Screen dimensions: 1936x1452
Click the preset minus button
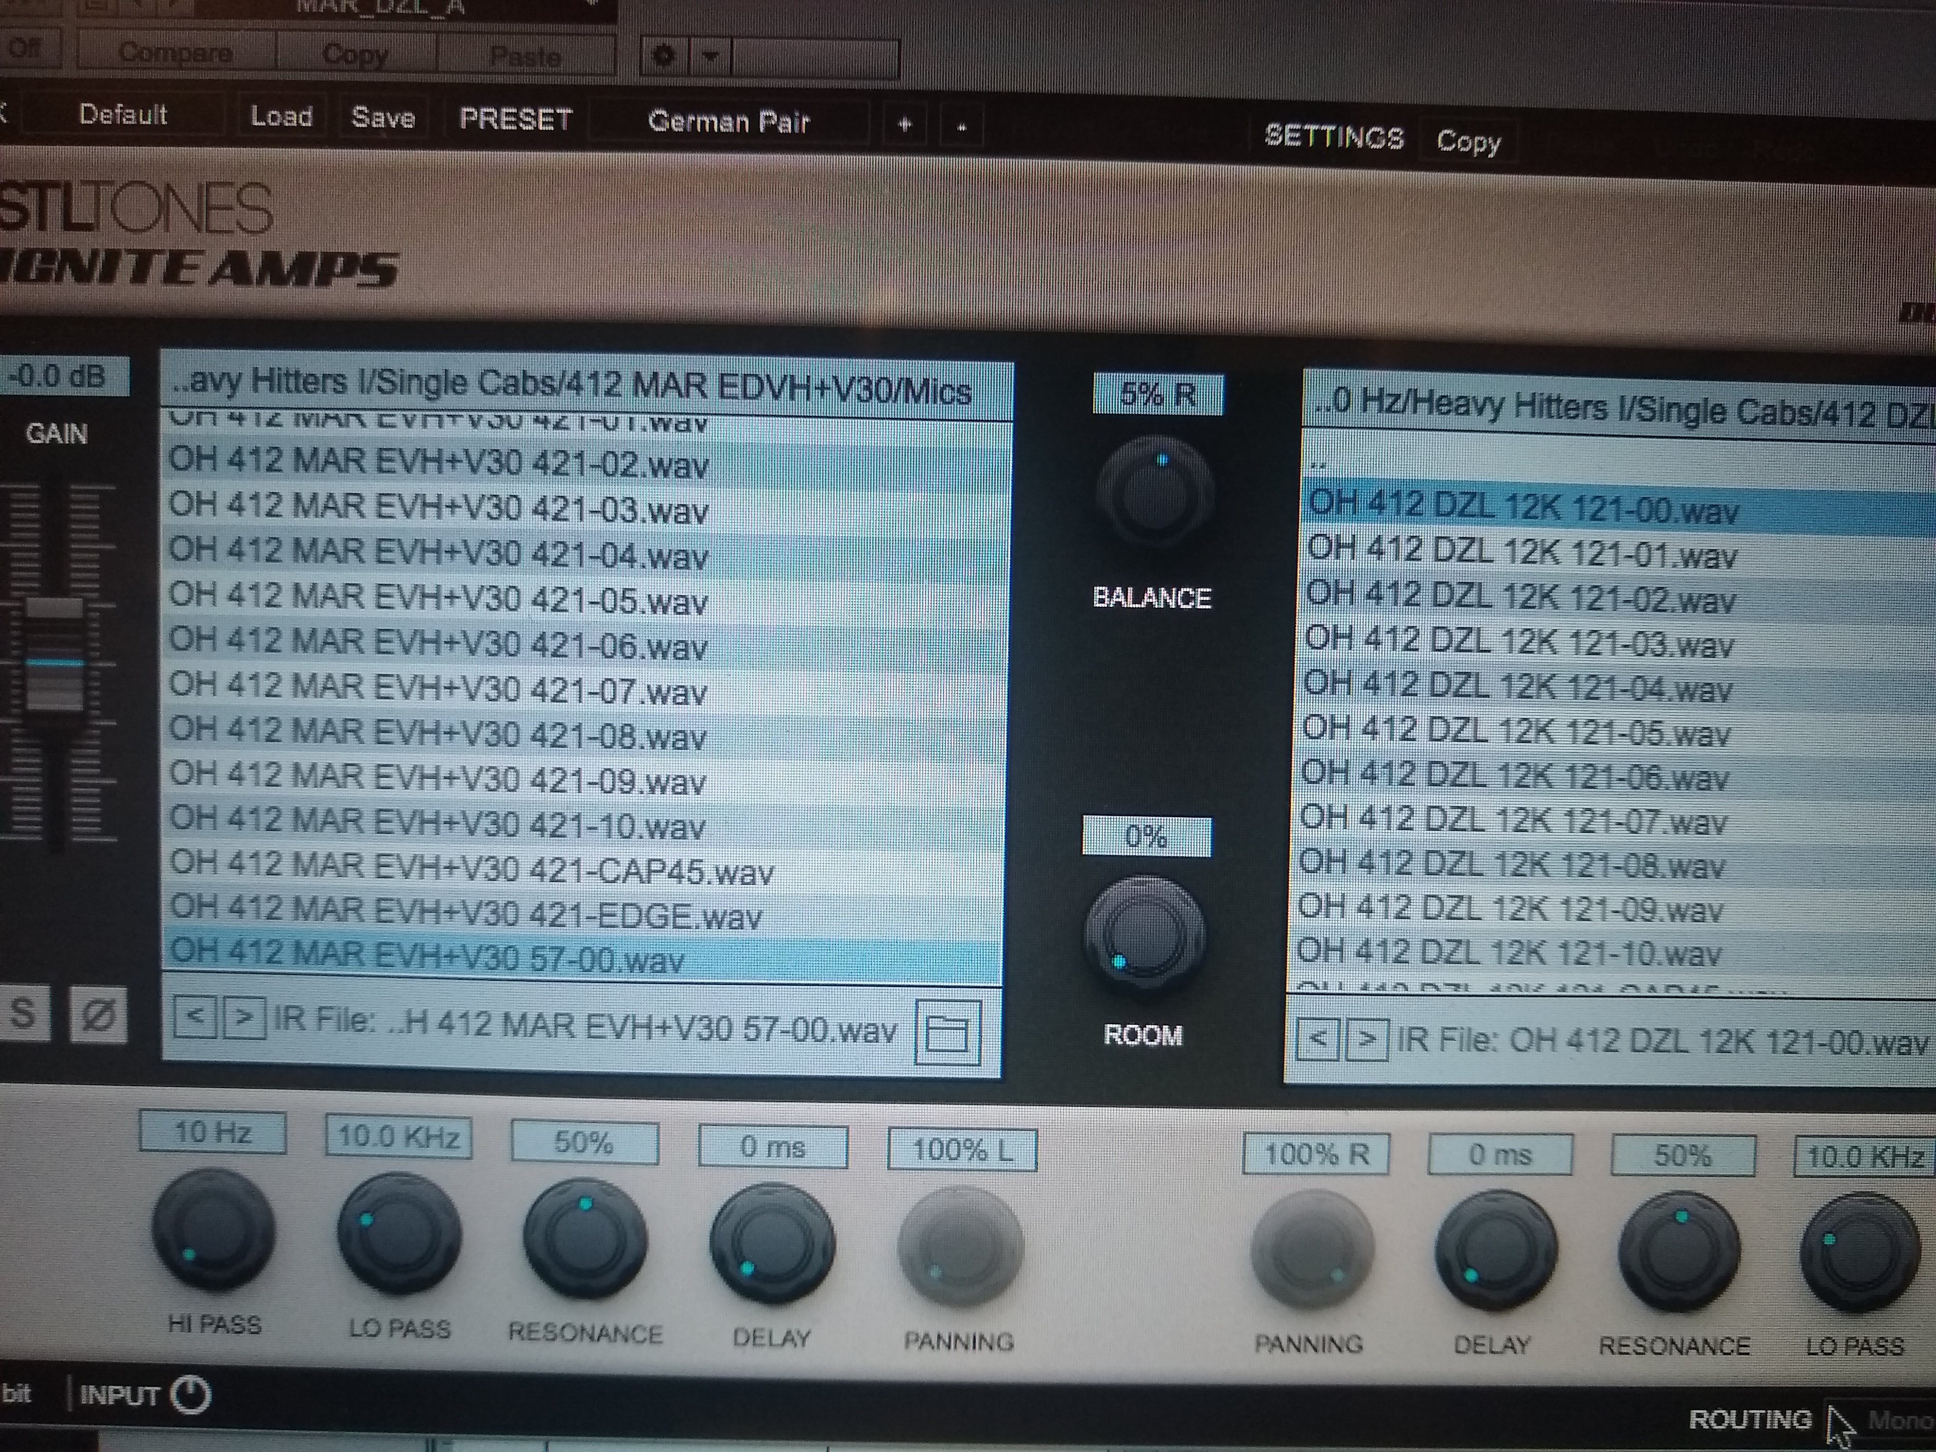(x=961, y=127)
